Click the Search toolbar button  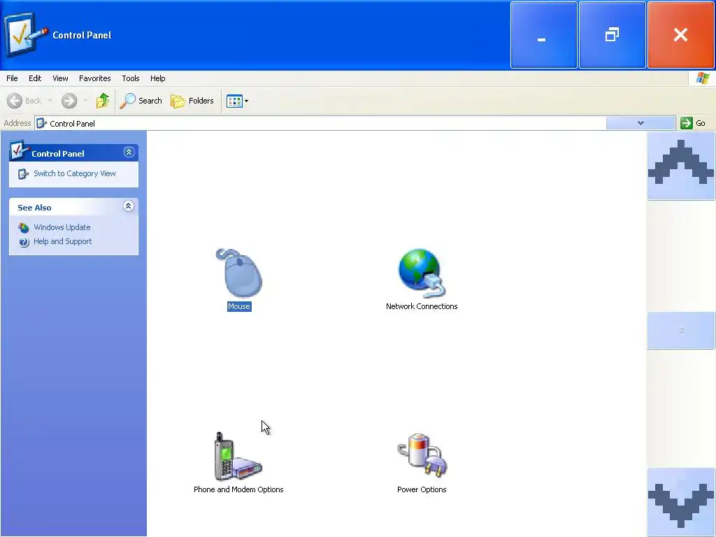(141, 101)
